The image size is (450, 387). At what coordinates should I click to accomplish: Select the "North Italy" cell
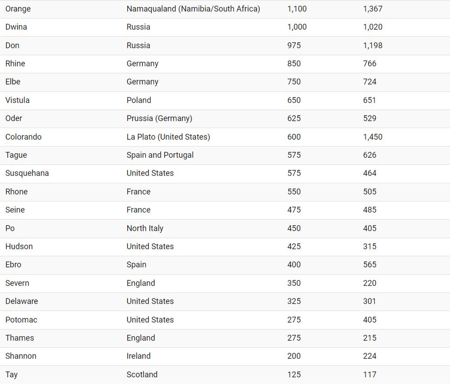tap(145, 228)
